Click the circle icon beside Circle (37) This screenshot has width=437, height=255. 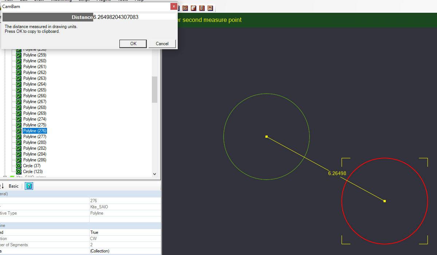pos(19,166)
